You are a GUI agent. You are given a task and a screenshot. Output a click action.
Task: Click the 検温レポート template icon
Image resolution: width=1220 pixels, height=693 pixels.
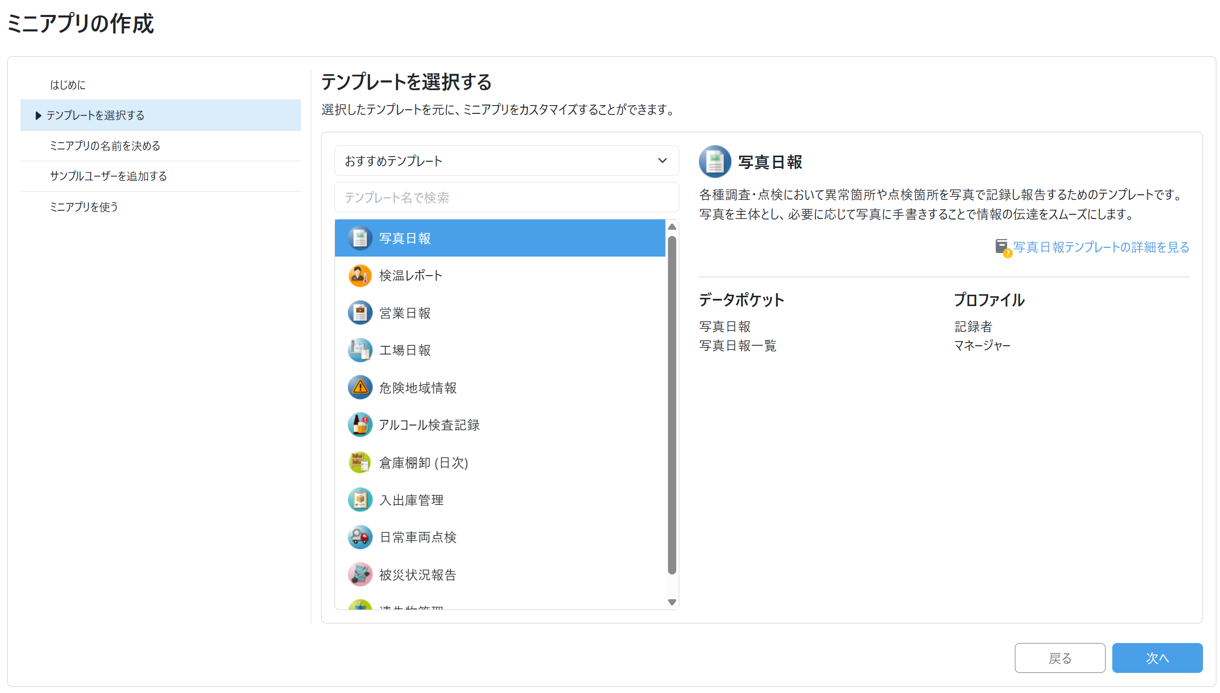pyautogui.click(x=360, y=276)
